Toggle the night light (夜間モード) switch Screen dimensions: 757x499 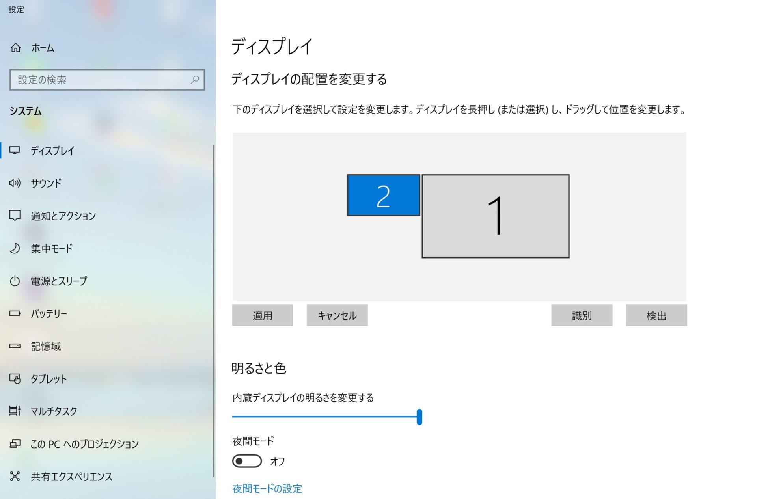(x=247, y=461)
